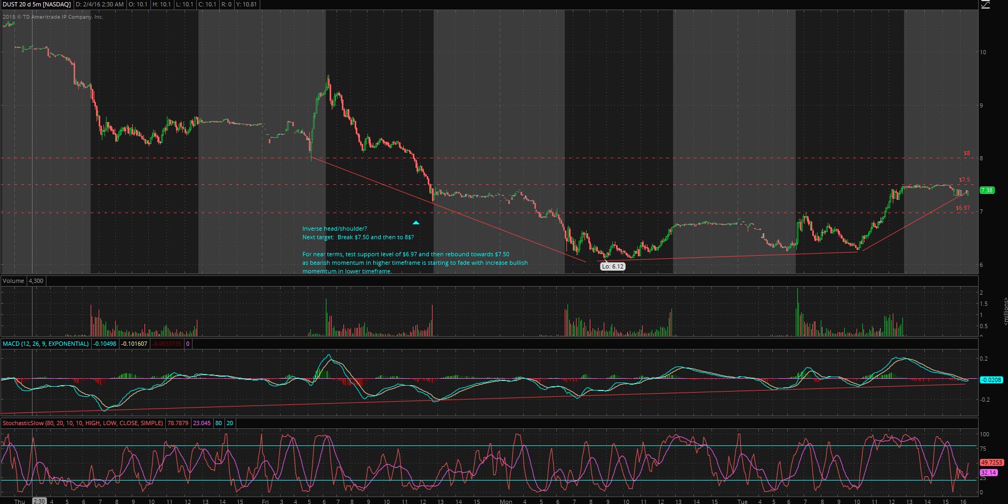This screenshot has width=1008, height=504.
Task: Click the -0.0208 MACD axis bubble
Action: [x=991, y=380]
